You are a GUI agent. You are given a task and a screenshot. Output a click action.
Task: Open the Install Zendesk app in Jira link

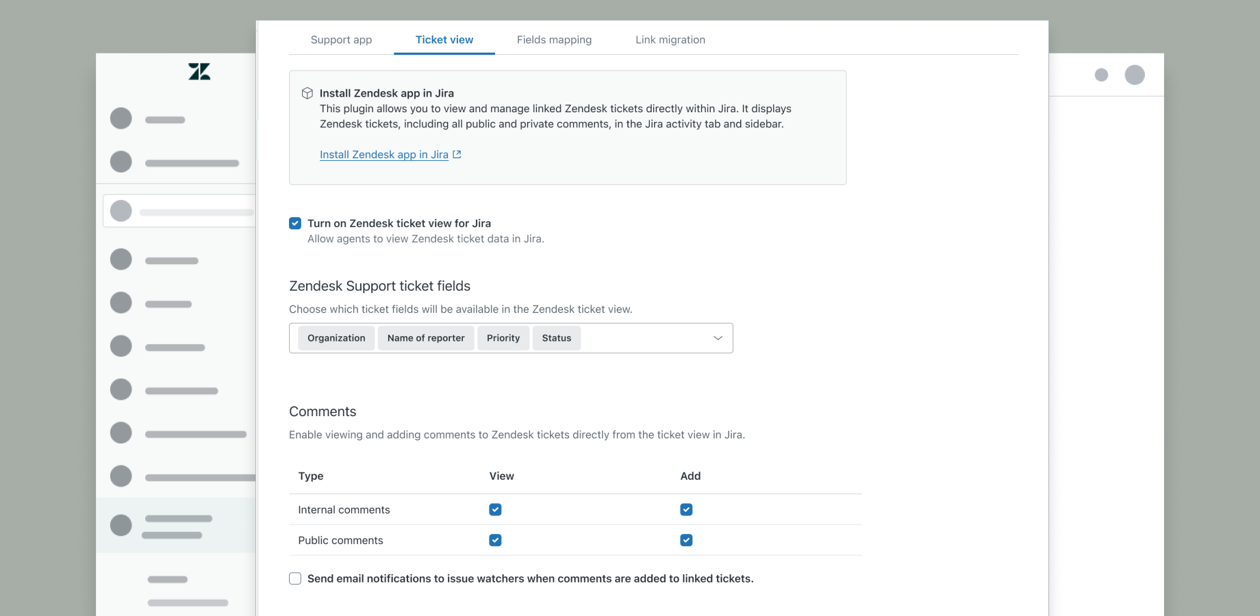(383, 155)
